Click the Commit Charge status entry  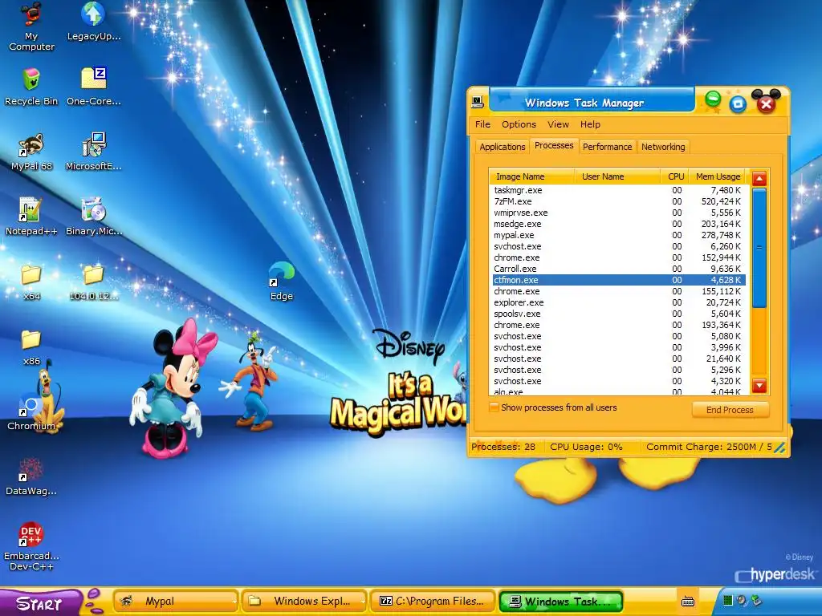click(709, 447)
